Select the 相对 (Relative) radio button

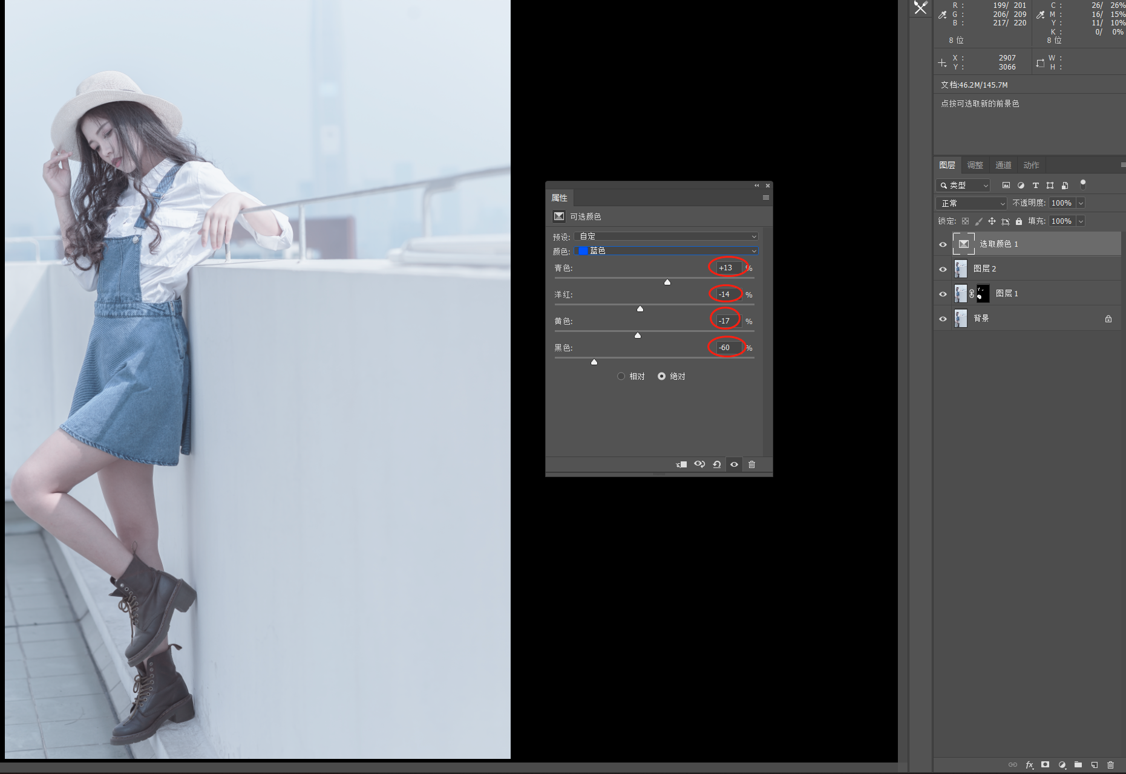tap(621, 376)
